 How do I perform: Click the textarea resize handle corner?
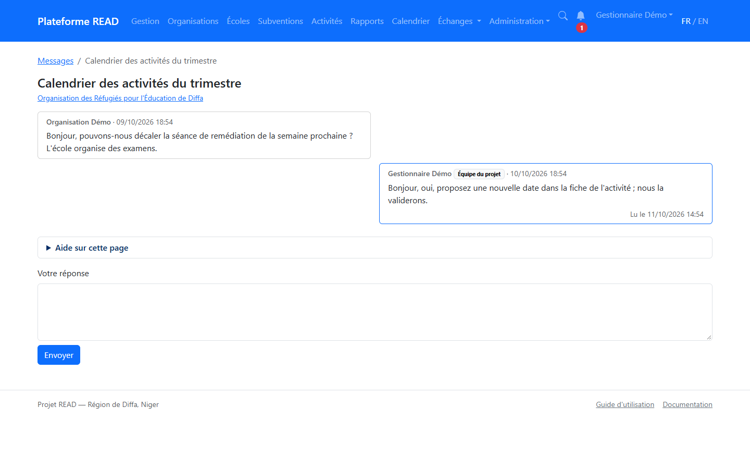pyautogui.click(x=709, y=337)
